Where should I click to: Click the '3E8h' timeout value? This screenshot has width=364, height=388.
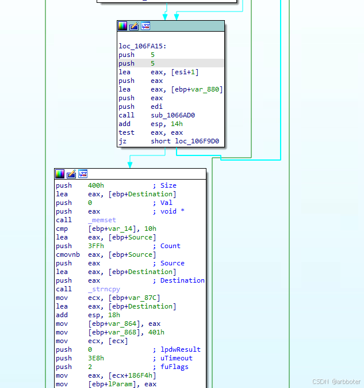[x=96, y=358]
